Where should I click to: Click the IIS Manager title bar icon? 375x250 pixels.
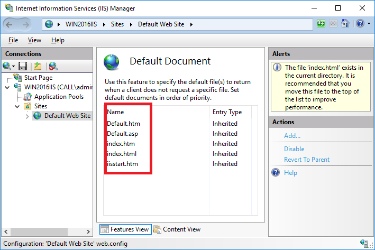9,8
